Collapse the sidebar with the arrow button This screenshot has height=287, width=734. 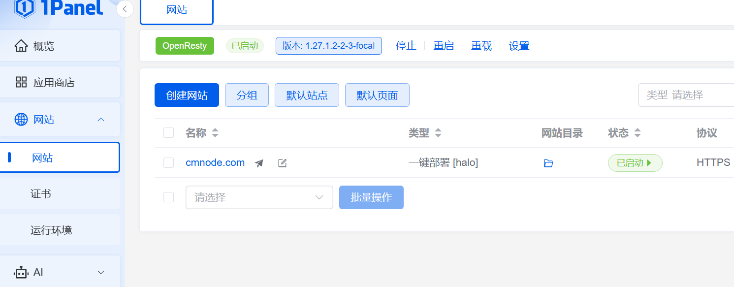pos(125,9)
